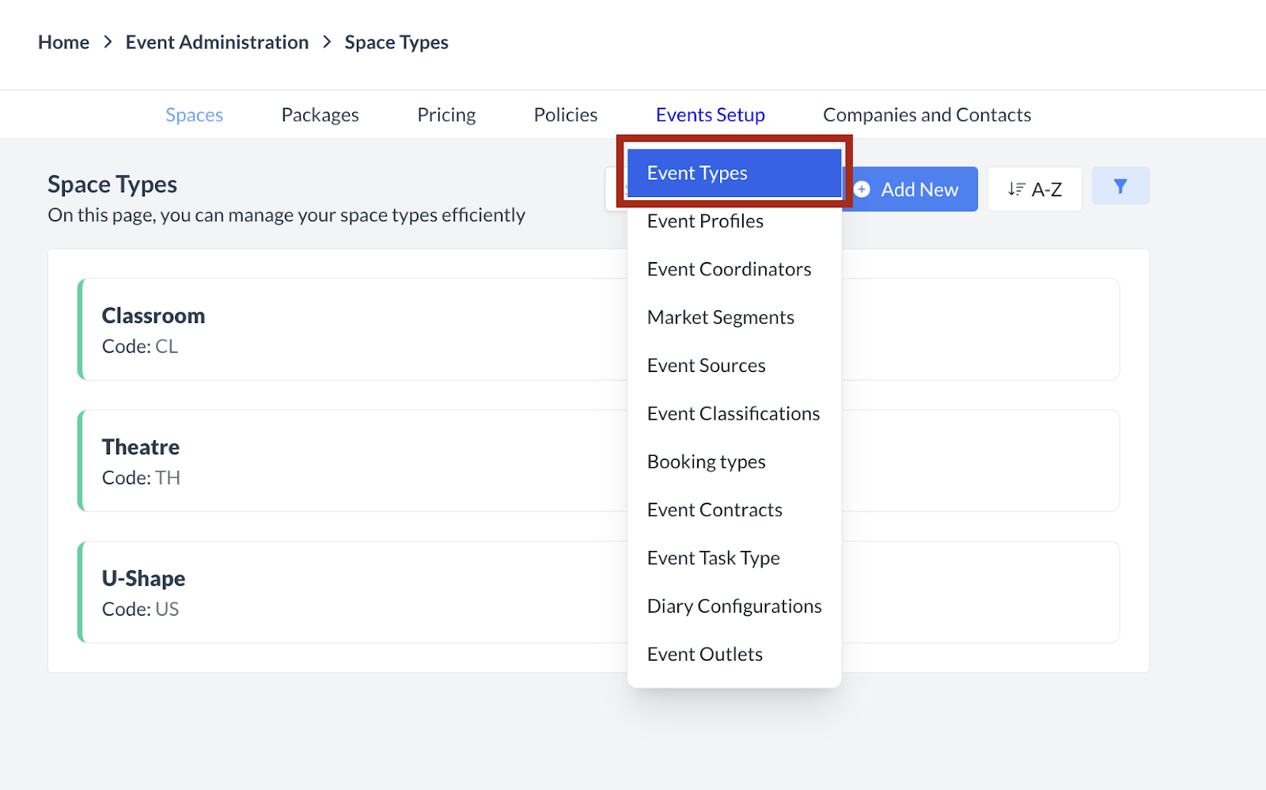
Task: Switch to the Spaces tab
Action: point(194,116)
